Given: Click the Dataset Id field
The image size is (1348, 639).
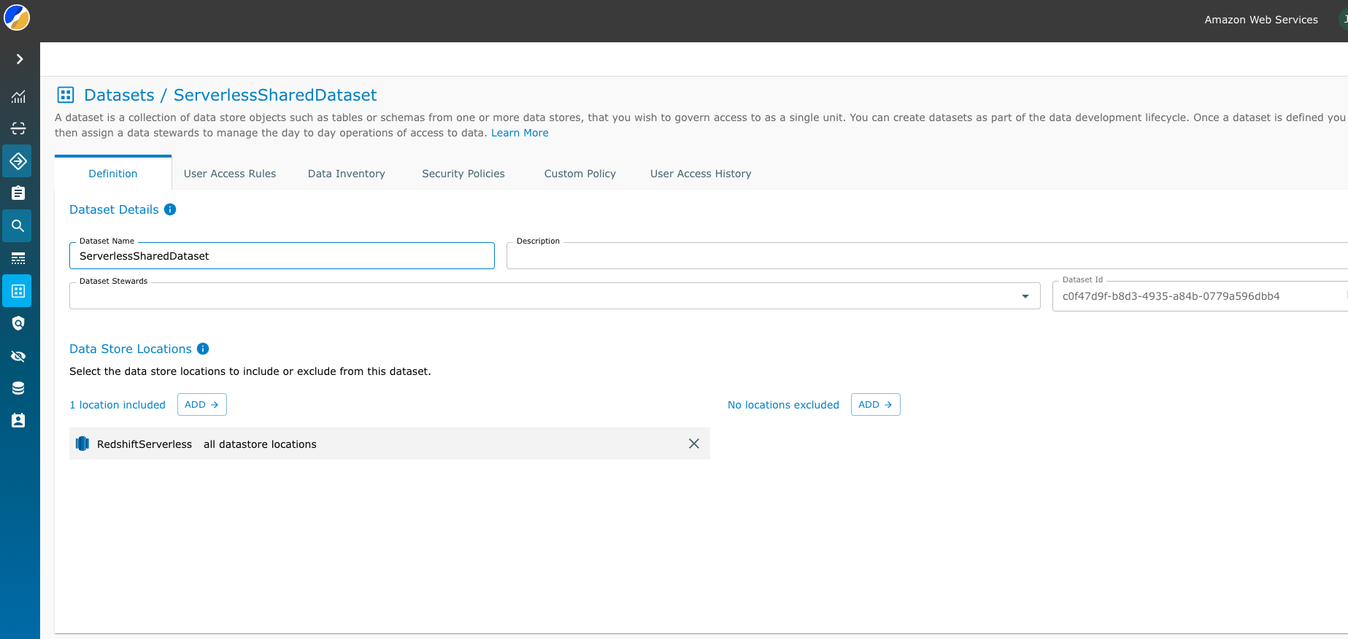Looking at the screenshot, I should (1200, 296).
